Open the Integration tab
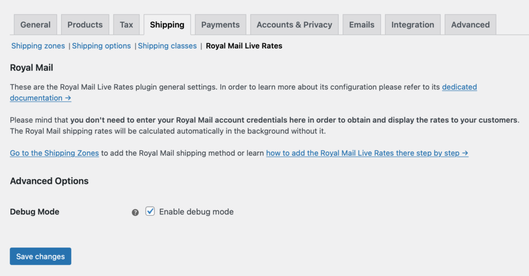Screen dimensions: 529x276 click(x=413, y=25)
